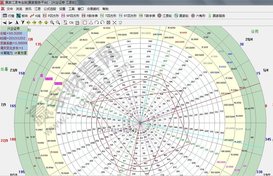Viewport: 273px width, 176px height.
Task: Click the zoom in magnifier icon
Action: 52,23
